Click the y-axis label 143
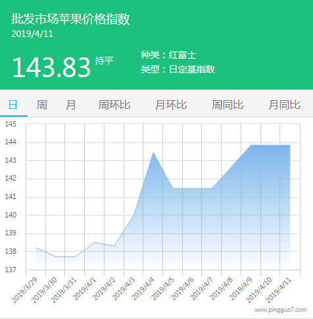This screenshot has height=319, width=313. point(11,160)
